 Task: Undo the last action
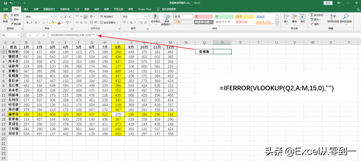11,3
